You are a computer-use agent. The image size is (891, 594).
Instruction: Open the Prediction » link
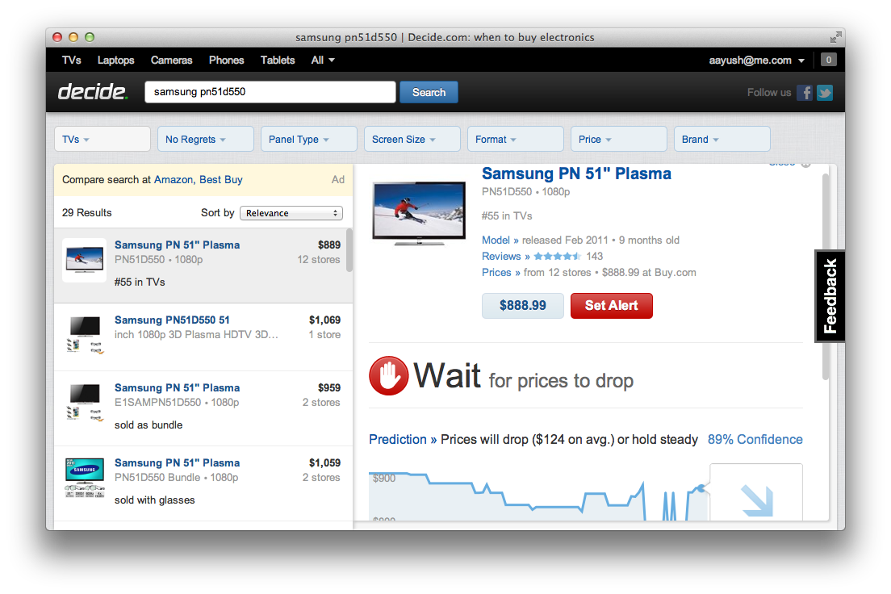pyautogui.click(x=403, y=439)
